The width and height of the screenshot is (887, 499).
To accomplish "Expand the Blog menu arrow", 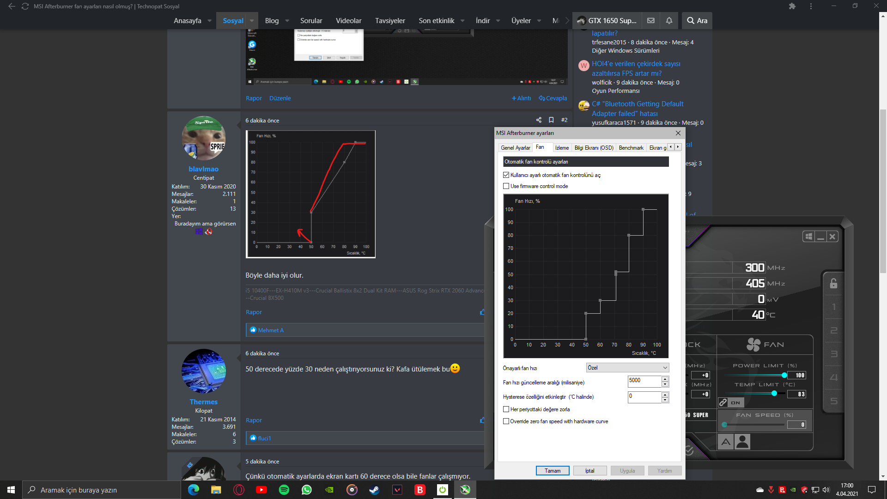I will 287,21.
